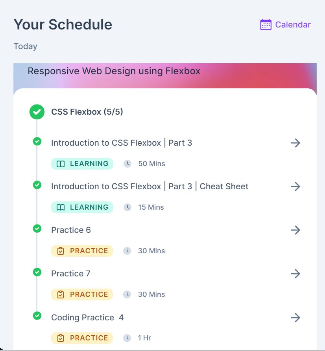The height and width of the screenshot is (351, 325).
Task: Click the green checkmark beside Coding Practice 4
Action: 37,315
